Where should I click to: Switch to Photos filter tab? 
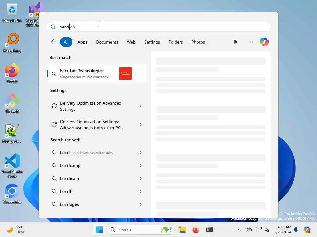pyautogui.click(x=198, y=42)
